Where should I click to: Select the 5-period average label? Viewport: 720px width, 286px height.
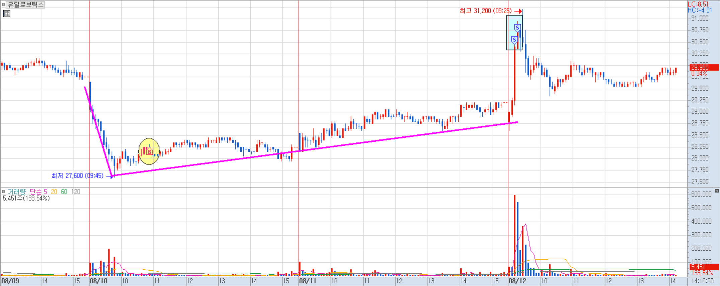pyautogui.click(x=46, y=192)
